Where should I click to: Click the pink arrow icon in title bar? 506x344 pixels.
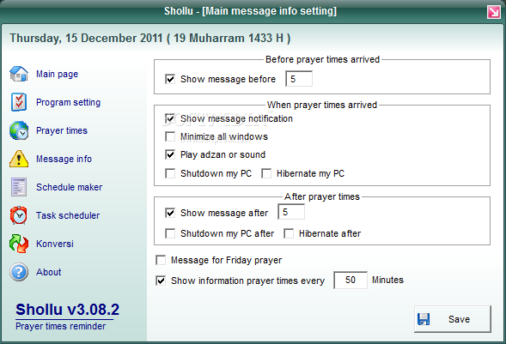493,12
